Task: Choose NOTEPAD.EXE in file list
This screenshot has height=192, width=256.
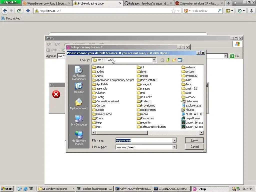Action: (x=192, y=114)
